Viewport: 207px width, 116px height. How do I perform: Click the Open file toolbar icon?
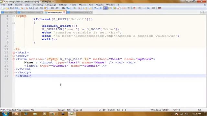(x=7, y=8)
